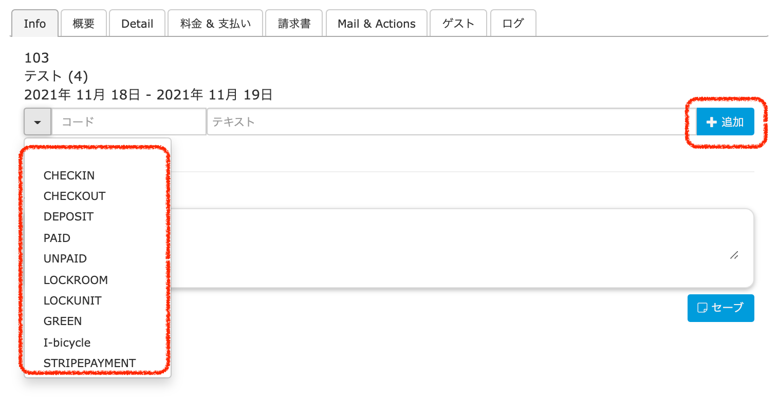Select the I-bicycle code option

[67, 342]
